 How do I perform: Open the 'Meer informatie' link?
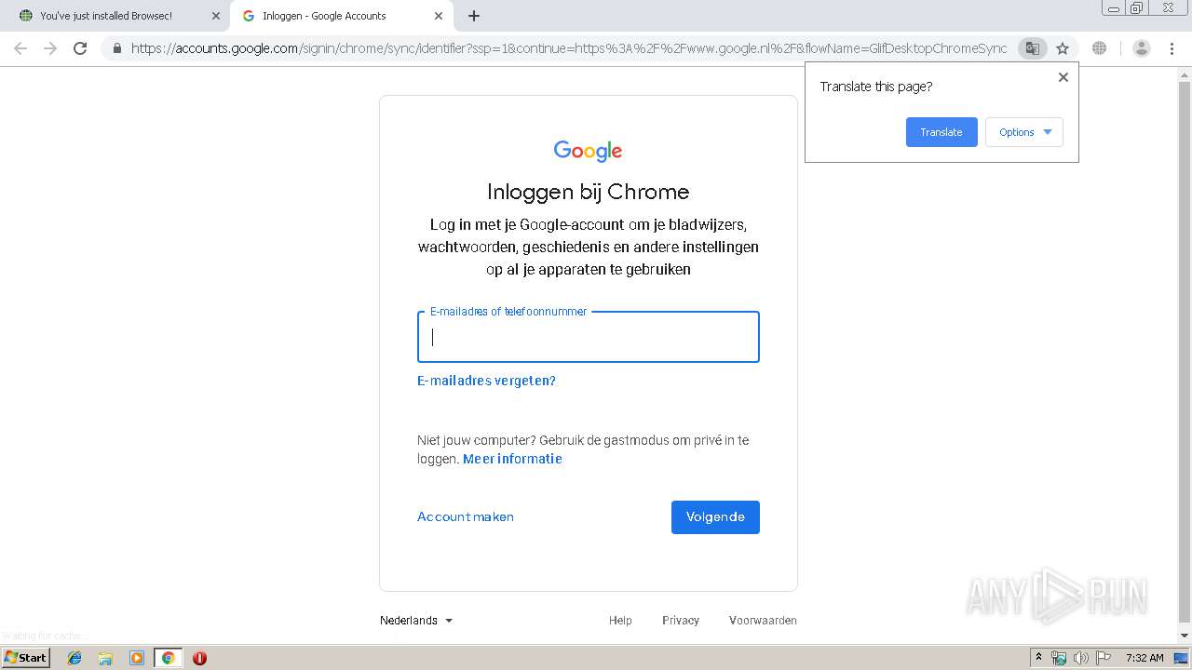[x=512, y=459]
